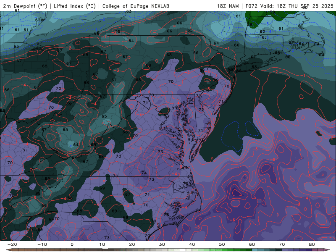The image size is (336, 252).
Task: Click the '50' colorbar scale label
Action: [x=222, y=244]
